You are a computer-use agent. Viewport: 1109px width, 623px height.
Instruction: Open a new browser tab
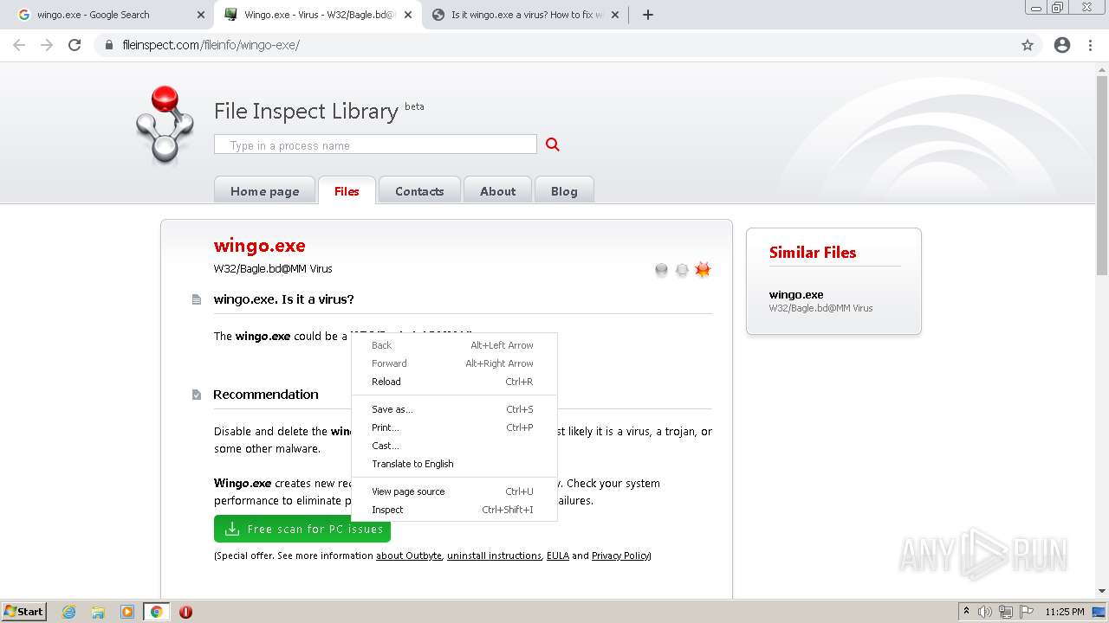[x=648, y=15]
